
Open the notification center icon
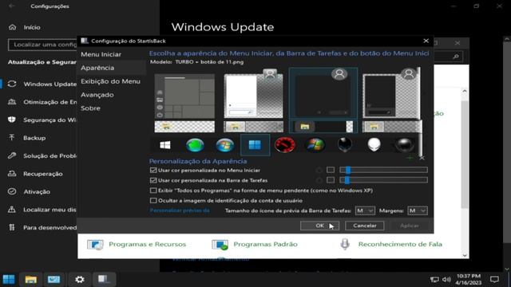(494, 279)
